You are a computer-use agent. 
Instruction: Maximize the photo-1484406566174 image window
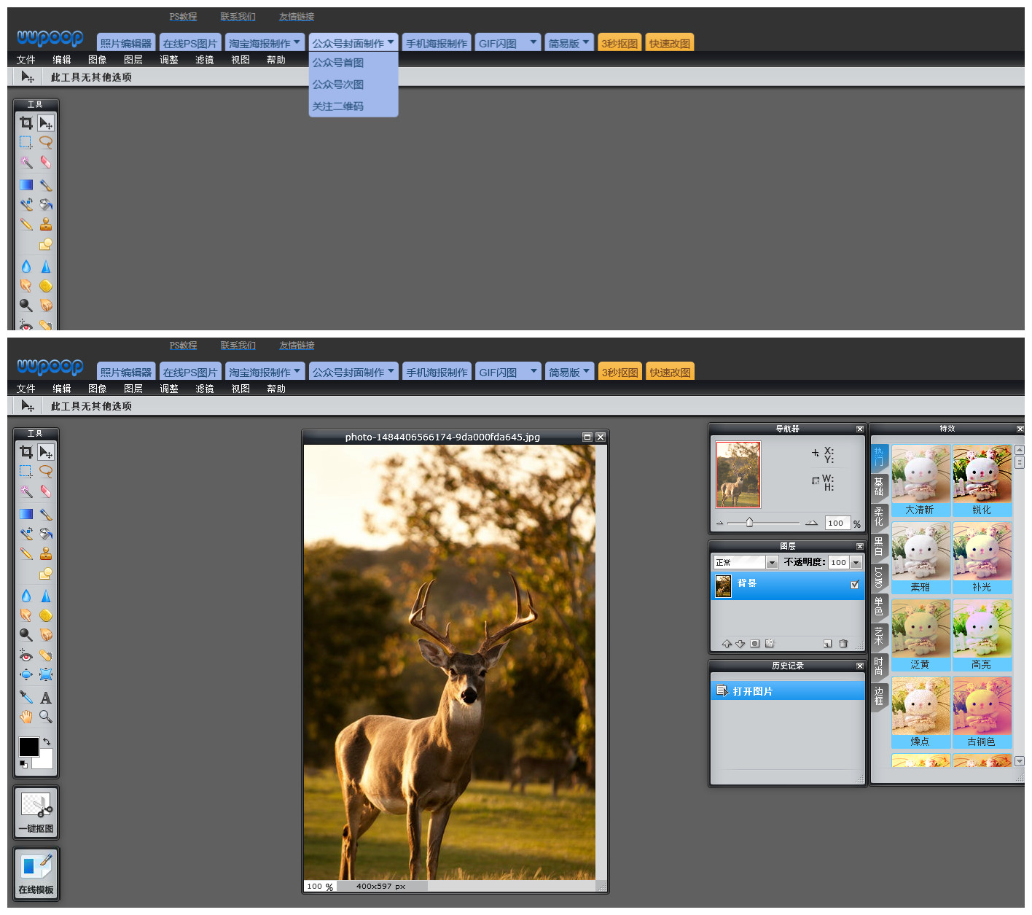[x=587, y=437]
